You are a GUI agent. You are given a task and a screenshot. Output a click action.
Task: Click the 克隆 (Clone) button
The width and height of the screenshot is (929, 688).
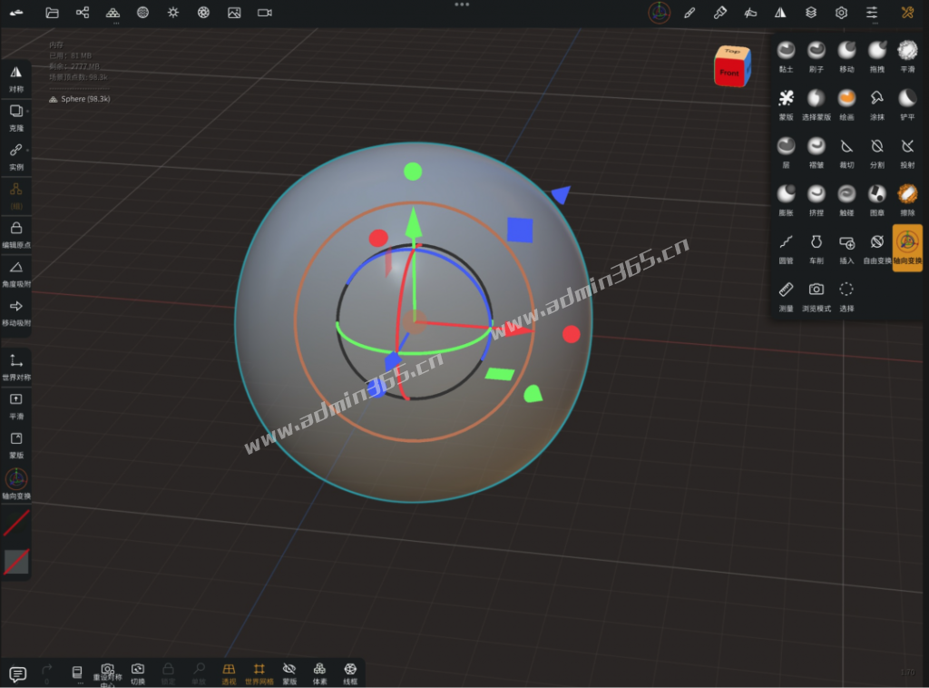pyautogui.click(x=16, y=118)
